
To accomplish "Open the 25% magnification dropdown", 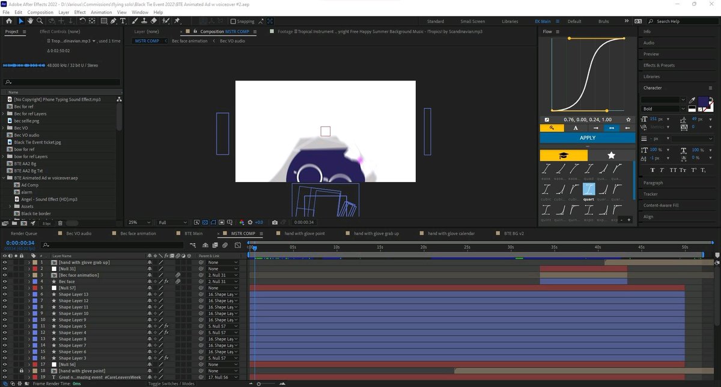I will click(139, 222).
